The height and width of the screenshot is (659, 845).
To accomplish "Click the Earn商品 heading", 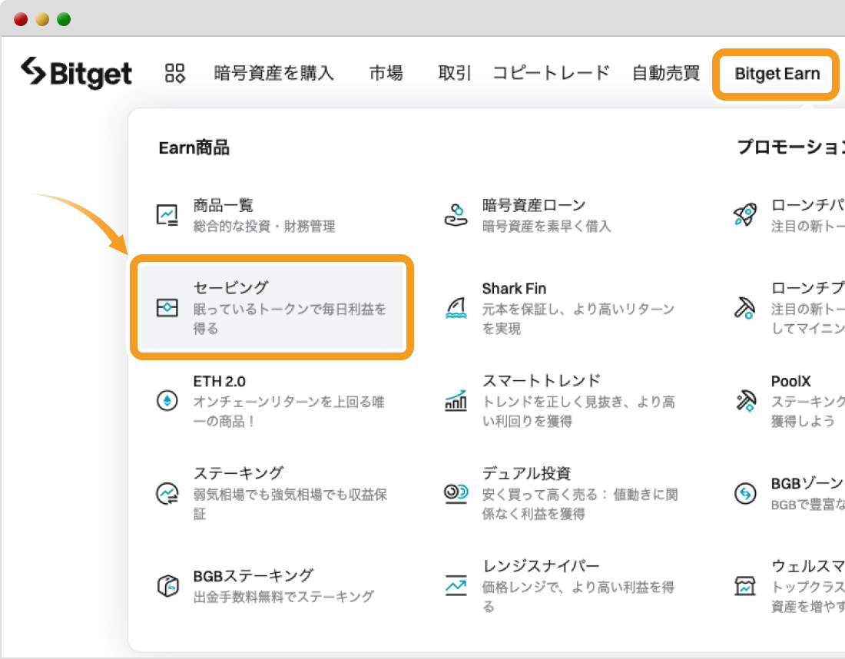I will coord(194,147).
